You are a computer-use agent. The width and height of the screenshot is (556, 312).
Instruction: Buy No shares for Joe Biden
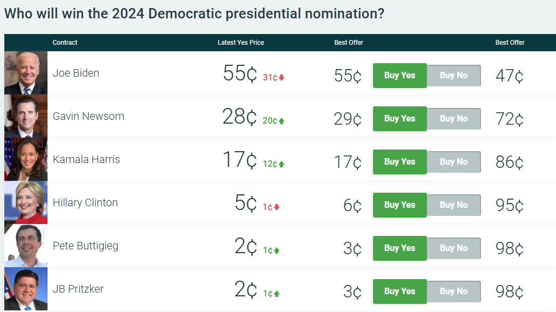tap(454, 76)
